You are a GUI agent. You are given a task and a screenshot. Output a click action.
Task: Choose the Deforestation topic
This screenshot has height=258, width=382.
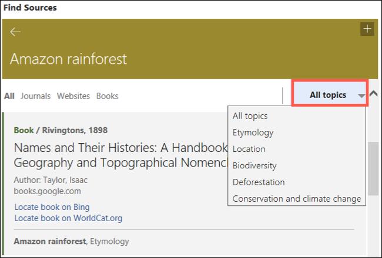point(258,182)
